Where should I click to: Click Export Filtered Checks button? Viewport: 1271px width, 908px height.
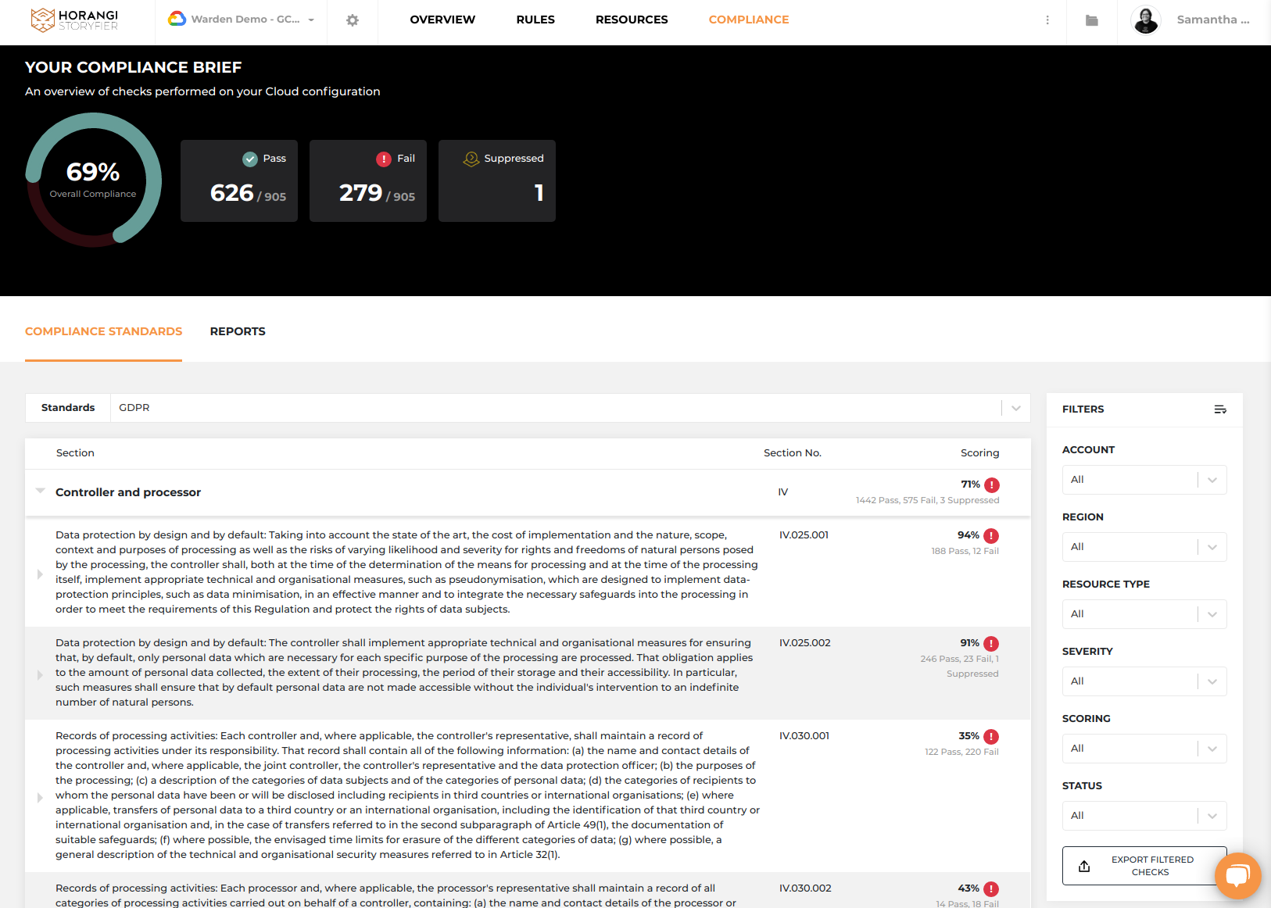(1144, 866)
